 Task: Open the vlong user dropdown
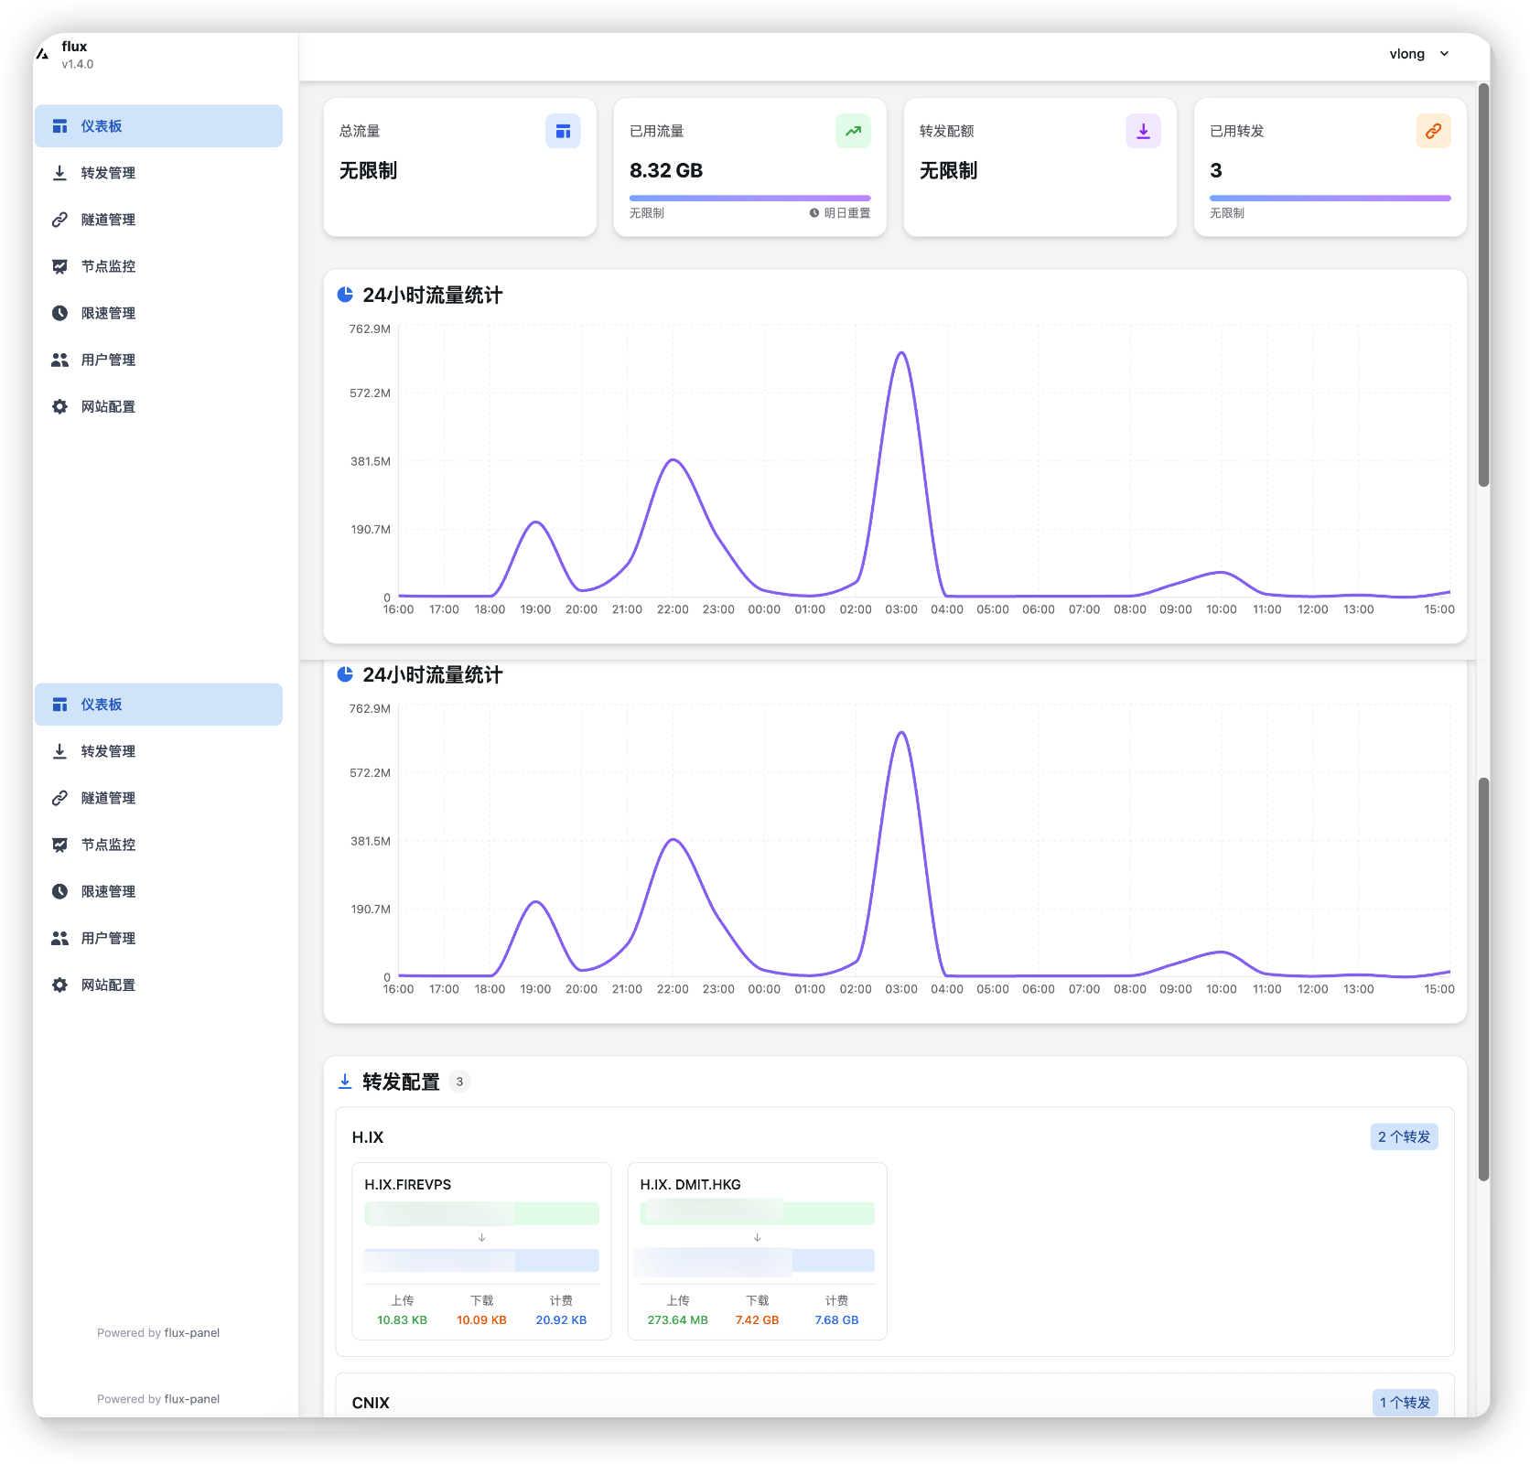[1418, 54]
